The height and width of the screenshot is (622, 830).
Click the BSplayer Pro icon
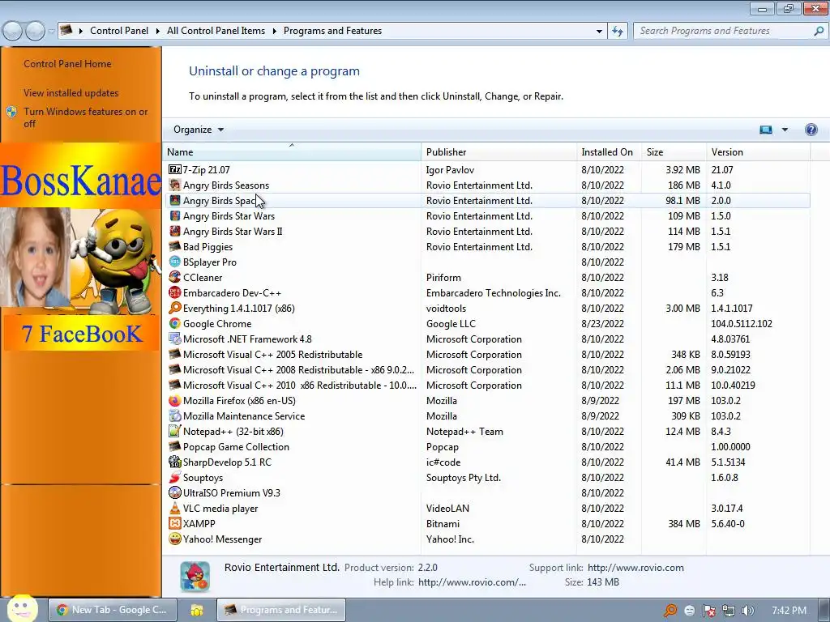pos(175,262)
